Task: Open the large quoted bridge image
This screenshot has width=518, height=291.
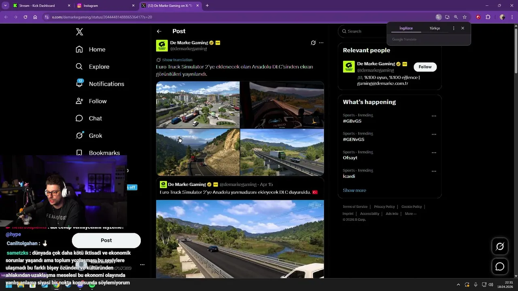Action: (x=240, y=239)
